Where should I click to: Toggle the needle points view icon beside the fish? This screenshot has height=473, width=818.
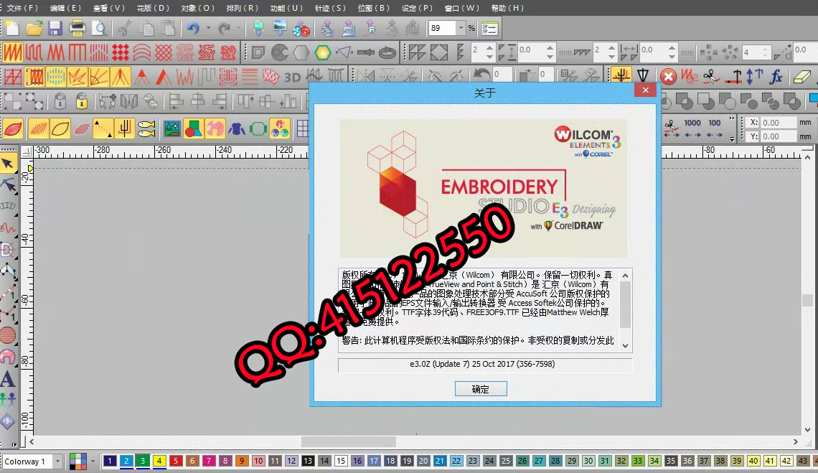tap(125, 128)
